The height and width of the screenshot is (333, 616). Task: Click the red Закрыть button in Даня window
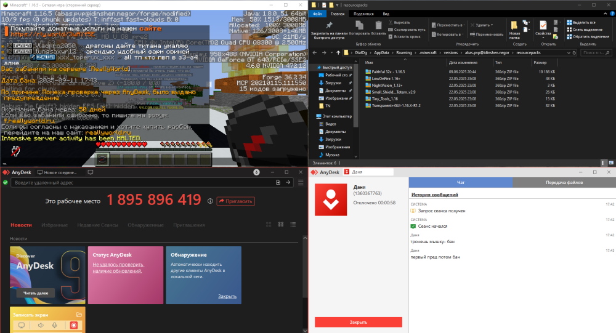pyautogui.click(x=359, y=322)
